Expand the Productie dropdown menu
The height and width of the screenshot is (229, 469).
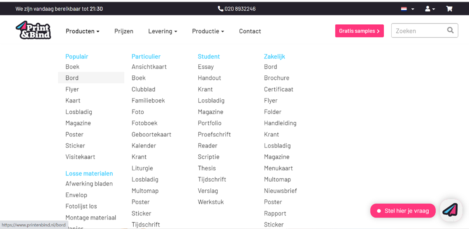pyautogui.click(x=208, y=31)
